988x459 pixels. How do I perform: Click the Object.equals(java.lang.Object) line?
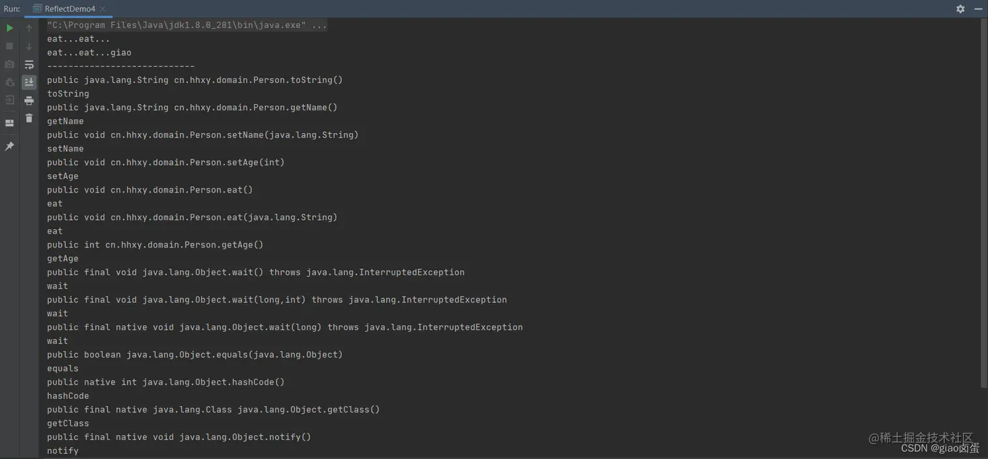coord(195,354)
